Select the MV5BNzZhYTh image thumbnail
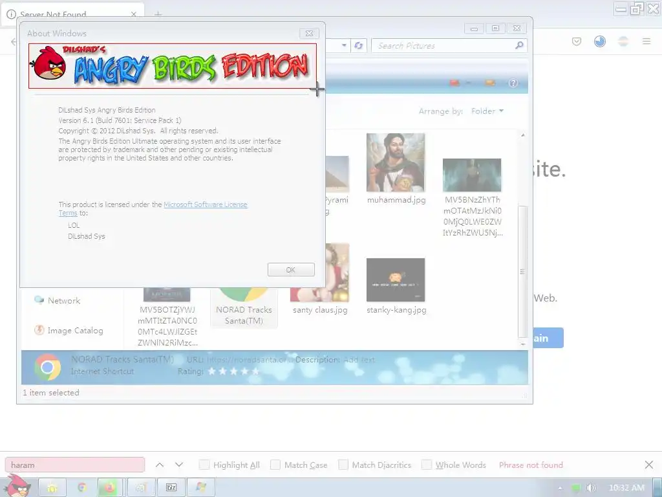The image size is (662, 497). (472, 175)
